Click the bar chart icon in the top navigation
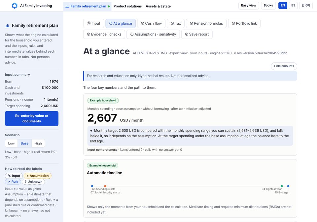The image size is (317, 222). 67,7
